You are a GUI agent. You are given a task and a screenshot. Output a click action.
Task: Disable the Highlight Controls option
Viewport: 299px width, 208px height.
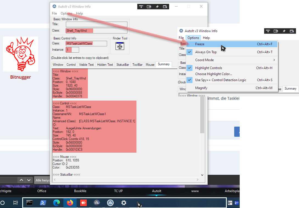(x=208, y=68)
